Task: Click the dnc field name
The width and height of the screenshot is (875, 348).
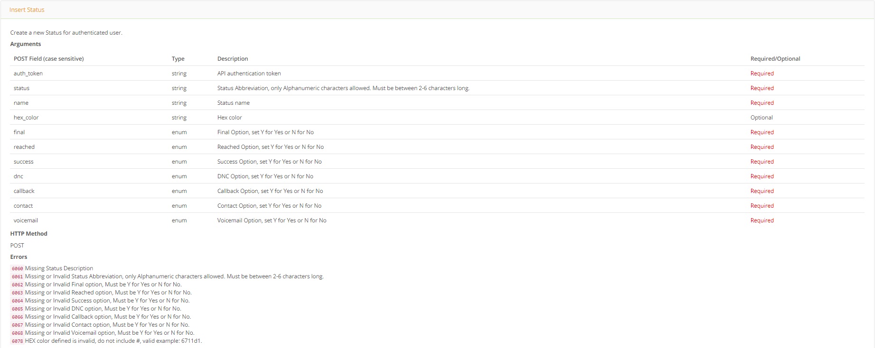Action: (x=19, y=176)
